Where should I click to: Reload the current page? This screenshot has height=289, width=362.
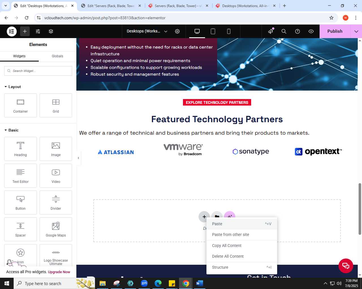pos(27,18)
